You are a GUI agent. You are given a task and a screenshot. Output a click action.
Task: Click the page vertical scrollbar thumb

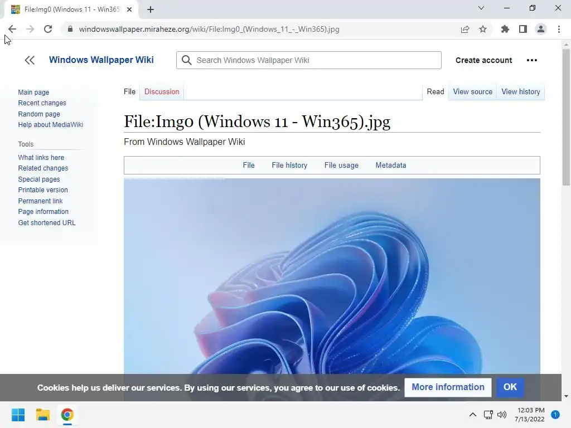click(566, 118)
